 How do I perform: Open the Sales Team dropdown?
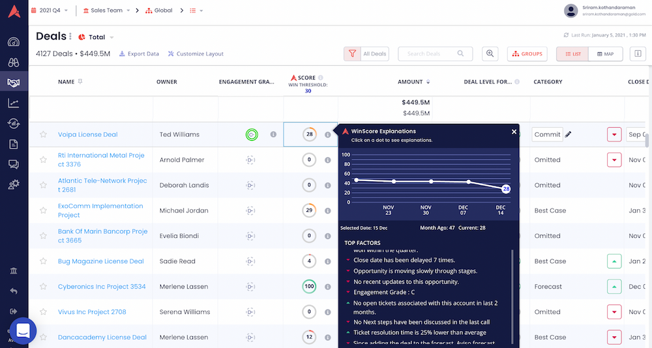click(107, 10)
